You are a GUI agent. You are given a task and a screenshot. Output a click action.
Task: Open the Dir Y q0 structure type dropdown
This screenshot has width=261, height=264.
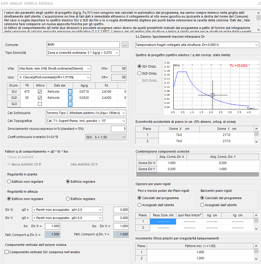pyautogui.click(x=67, y=218)
